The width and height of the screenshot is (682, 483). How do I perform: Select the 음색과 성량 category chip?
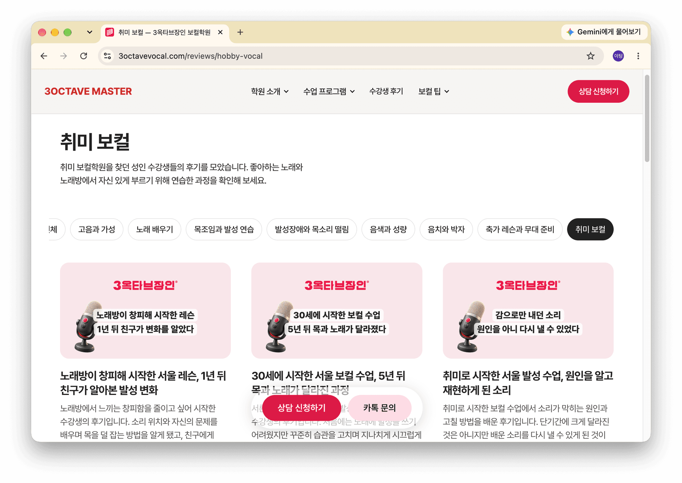pyautogui.click(x=388, y=229)
